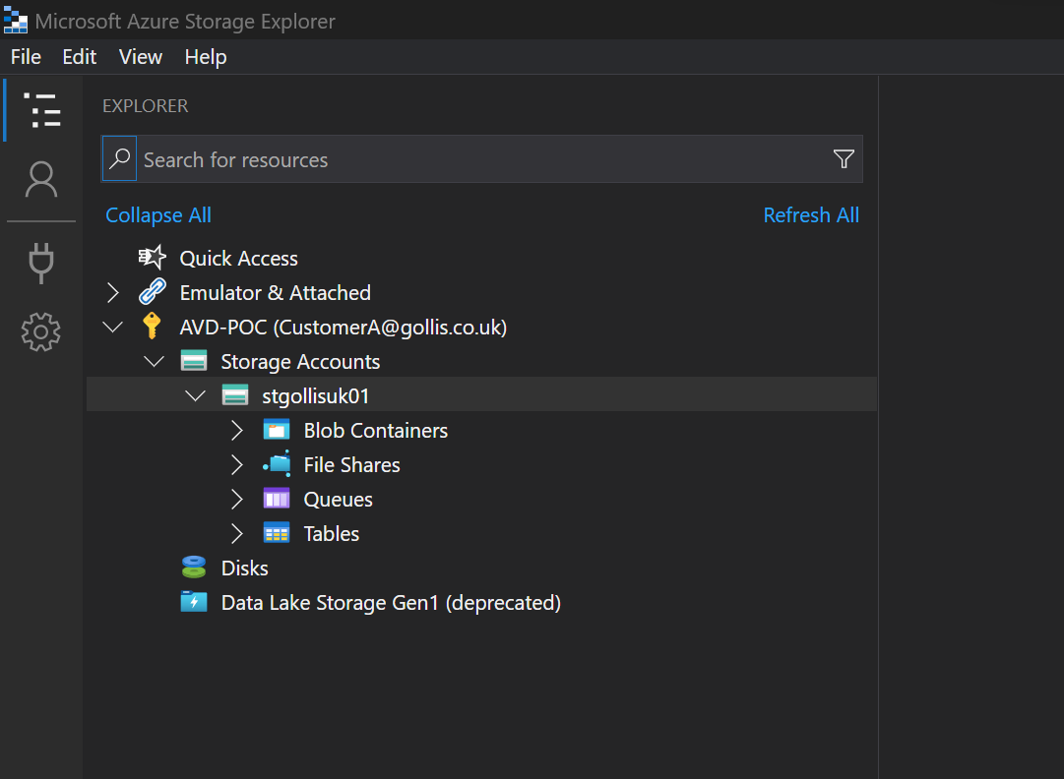
Task: Expand the File Shares node
Action: pyautogui.click(x=236, y=465)
